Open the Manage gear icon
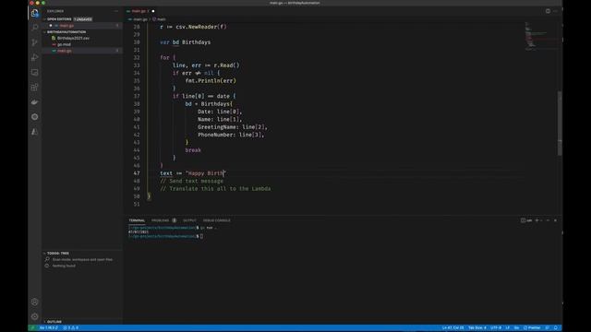This screenshot has width=591, height=332. [x=35, y=316]
